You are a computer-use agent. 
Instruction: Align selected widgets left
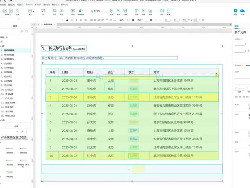click(112, 11)
